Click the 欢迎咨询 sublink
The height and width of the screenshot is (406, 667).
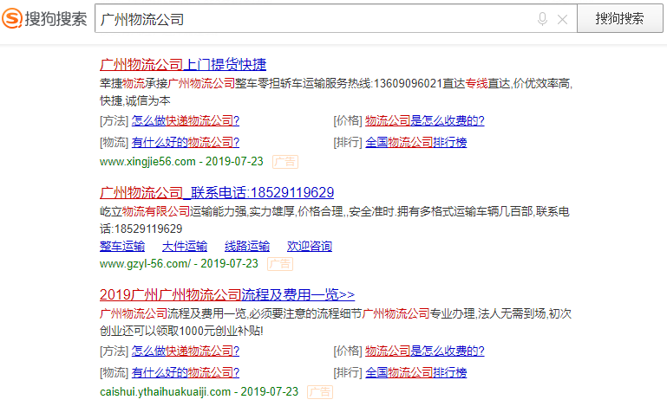tap(310, 247)
